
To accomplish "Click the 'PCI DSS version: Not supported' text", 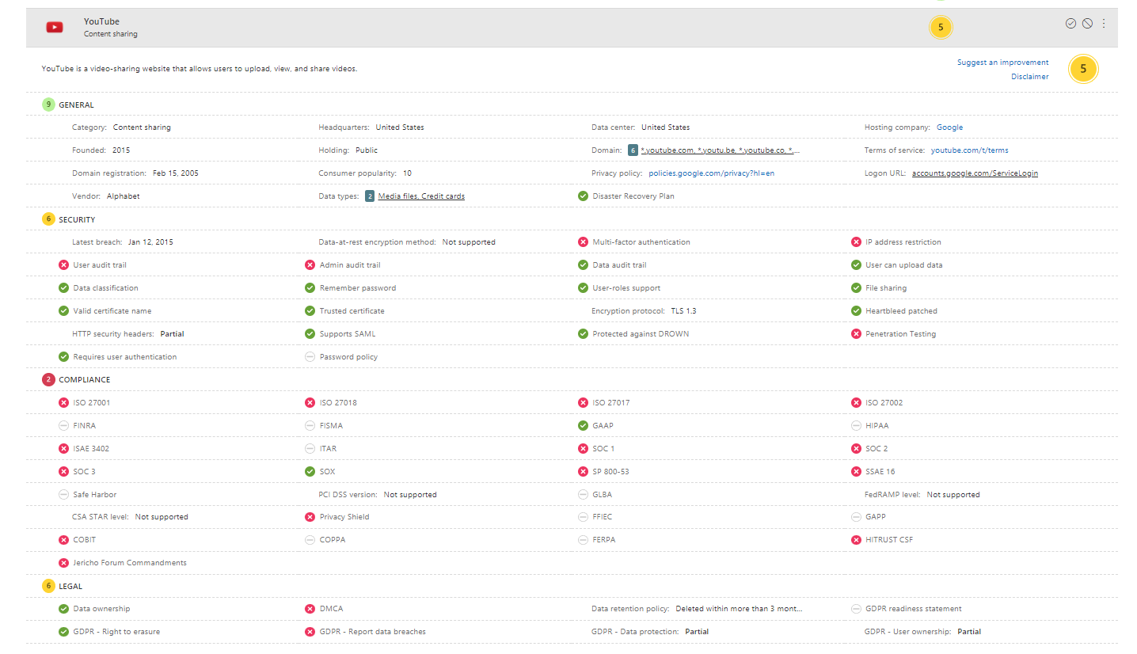I will (378, 495).
